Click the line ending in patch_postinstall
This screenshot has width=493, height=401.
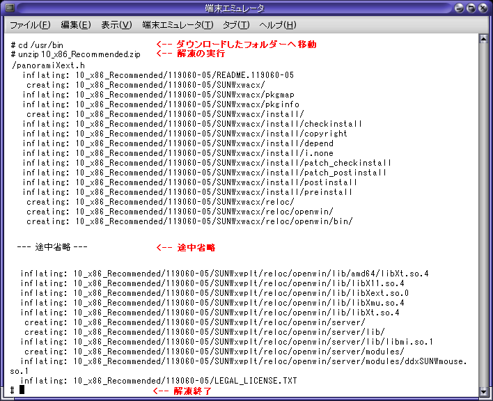coord(204,173)
